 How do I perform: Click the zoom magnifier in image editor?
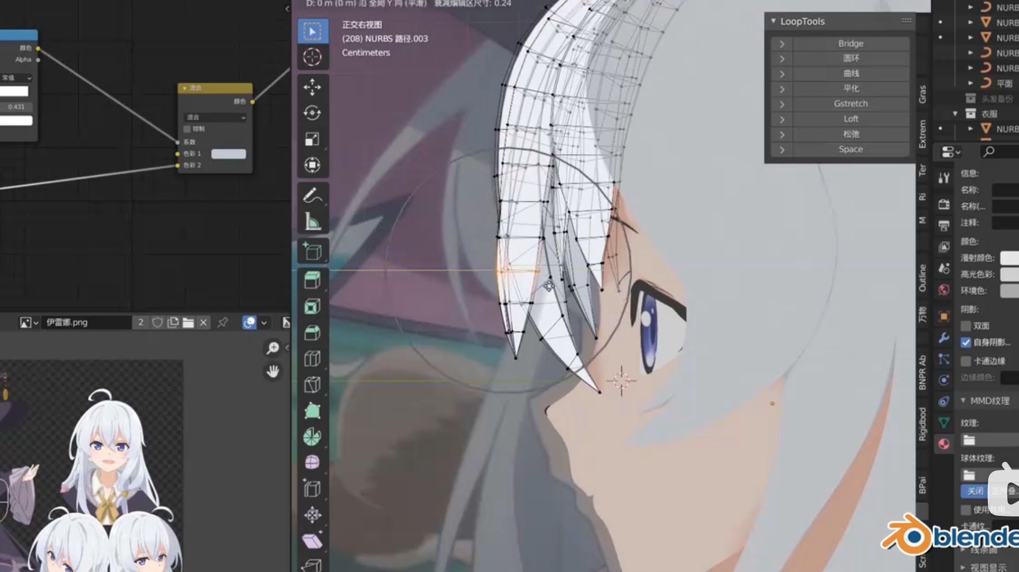click(x=273, y=348)
